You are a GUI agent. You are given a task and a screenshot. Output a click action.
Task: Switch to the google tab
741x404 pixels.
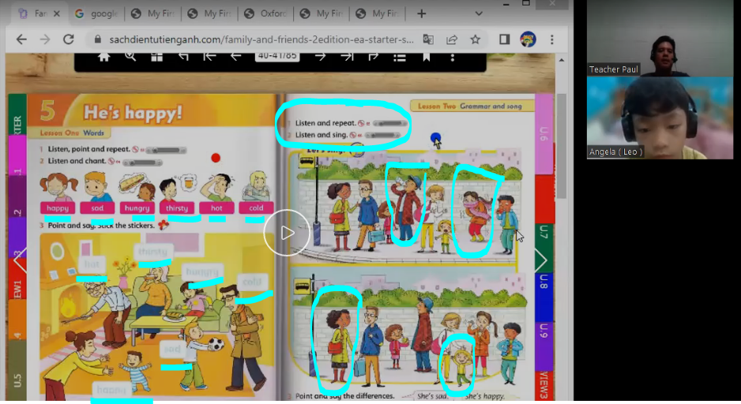click(x=97, y=13)
